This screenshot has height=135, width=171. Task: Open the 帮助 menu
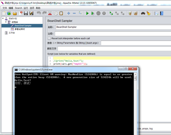pos(38,8)
